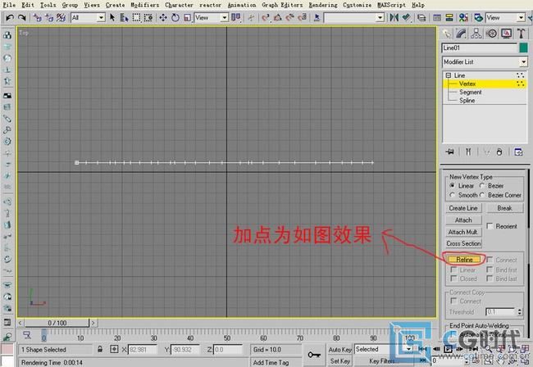The image size is (533, 367).
Task: Click the key icon for Set Keys
Action: click(314, 355)
